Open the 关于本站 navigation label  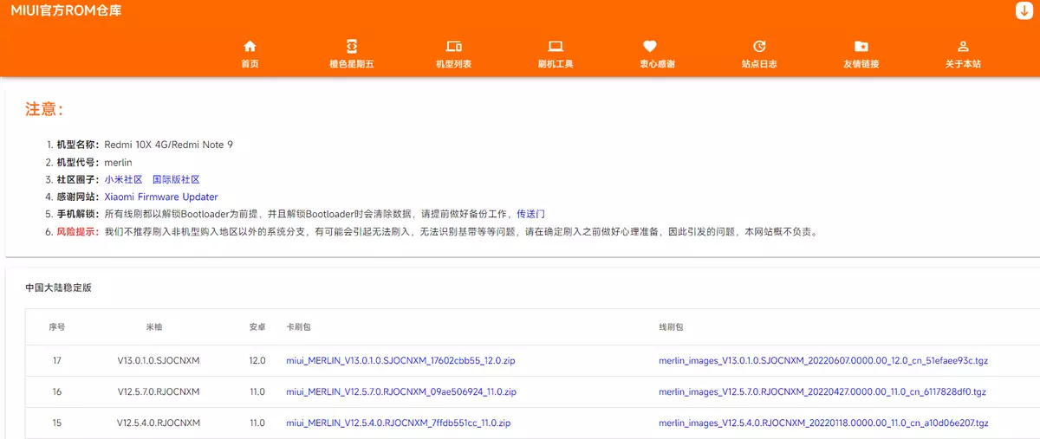click(x=963, y=64)
